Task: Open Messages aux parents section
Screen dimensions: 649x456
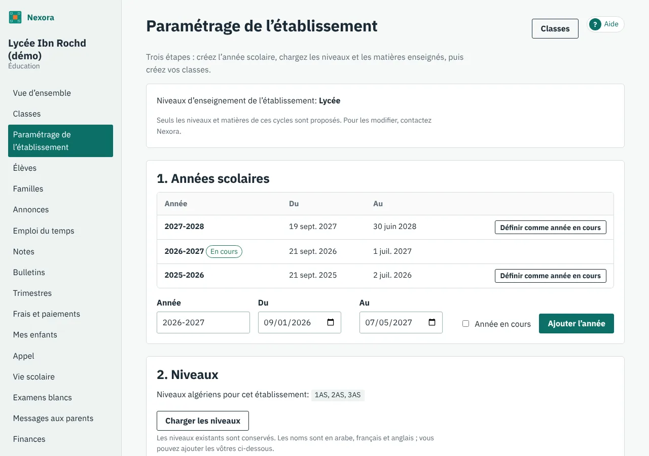Action: (x=60, y=418)
